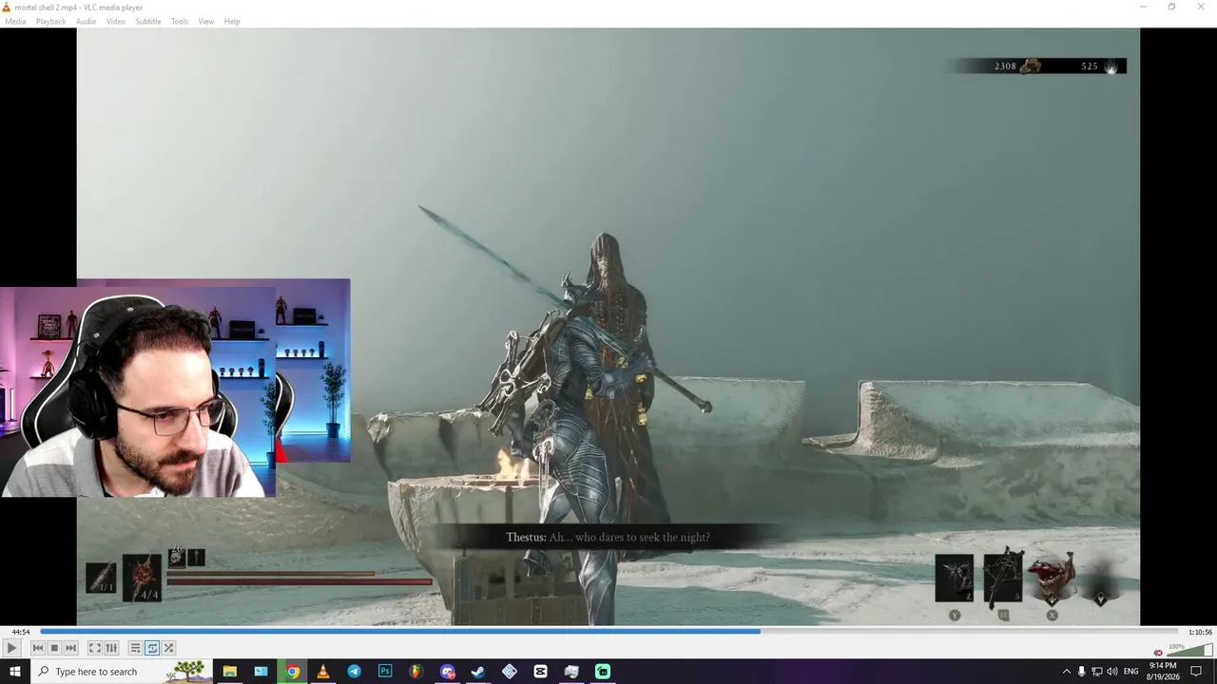
Task: Mute audio with the speaker icon
Action: pos(1158,653)
